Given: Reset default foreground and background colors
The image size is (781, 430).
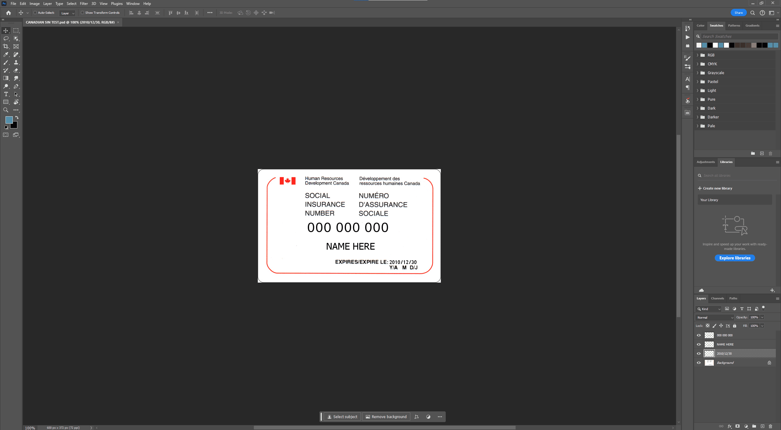Looking at the screenshot, I should (x=6, y=127).
